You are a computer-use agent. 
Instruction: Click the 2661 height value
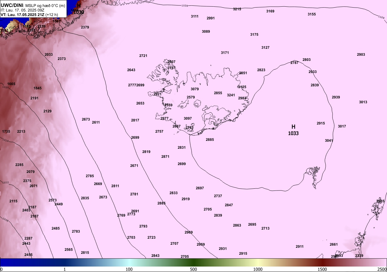coord(334,244)
